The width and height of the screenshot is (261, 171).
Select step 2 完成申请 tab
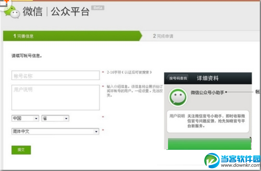point(163,36)
